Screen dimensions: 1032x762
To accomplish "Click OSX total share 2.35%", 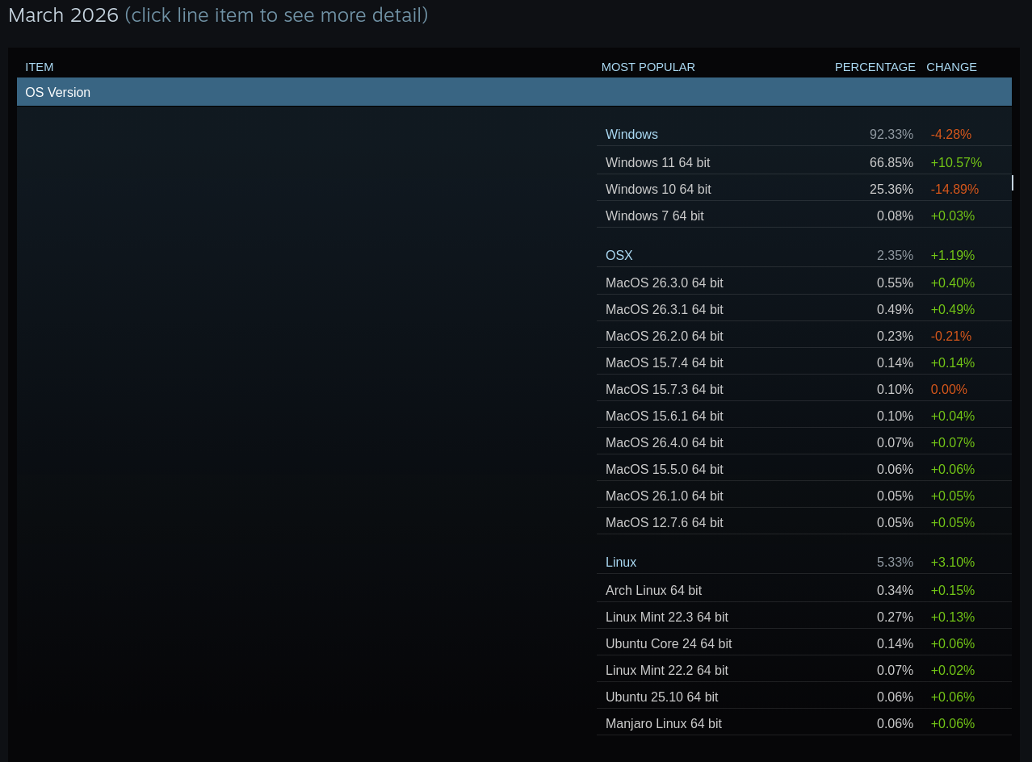I will coord(895,256).
